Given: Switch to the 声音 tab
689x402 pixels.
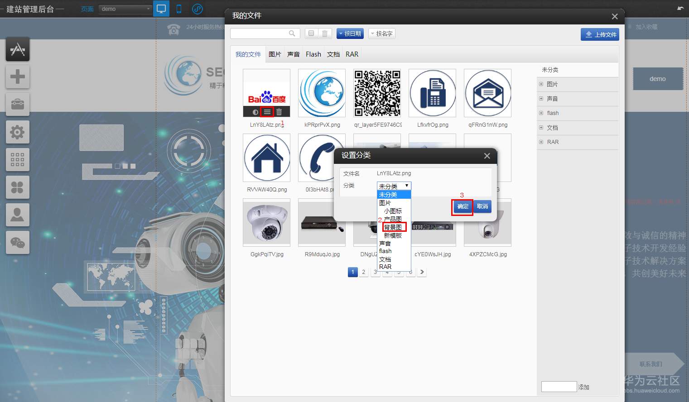Looking at the screenshot, I should click(x=293, y=54).
